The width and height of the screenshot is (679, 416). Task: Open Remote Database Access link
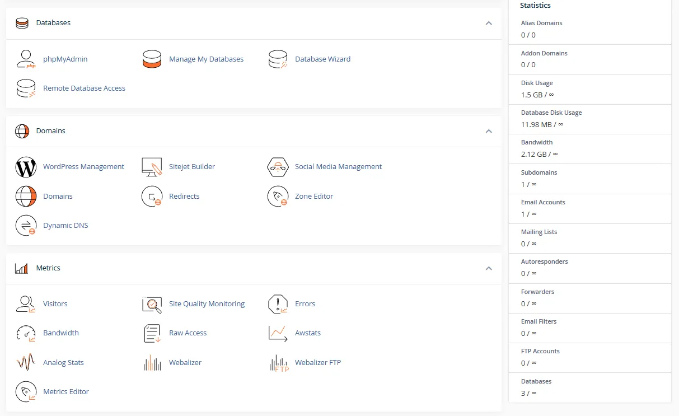point(84,88)
